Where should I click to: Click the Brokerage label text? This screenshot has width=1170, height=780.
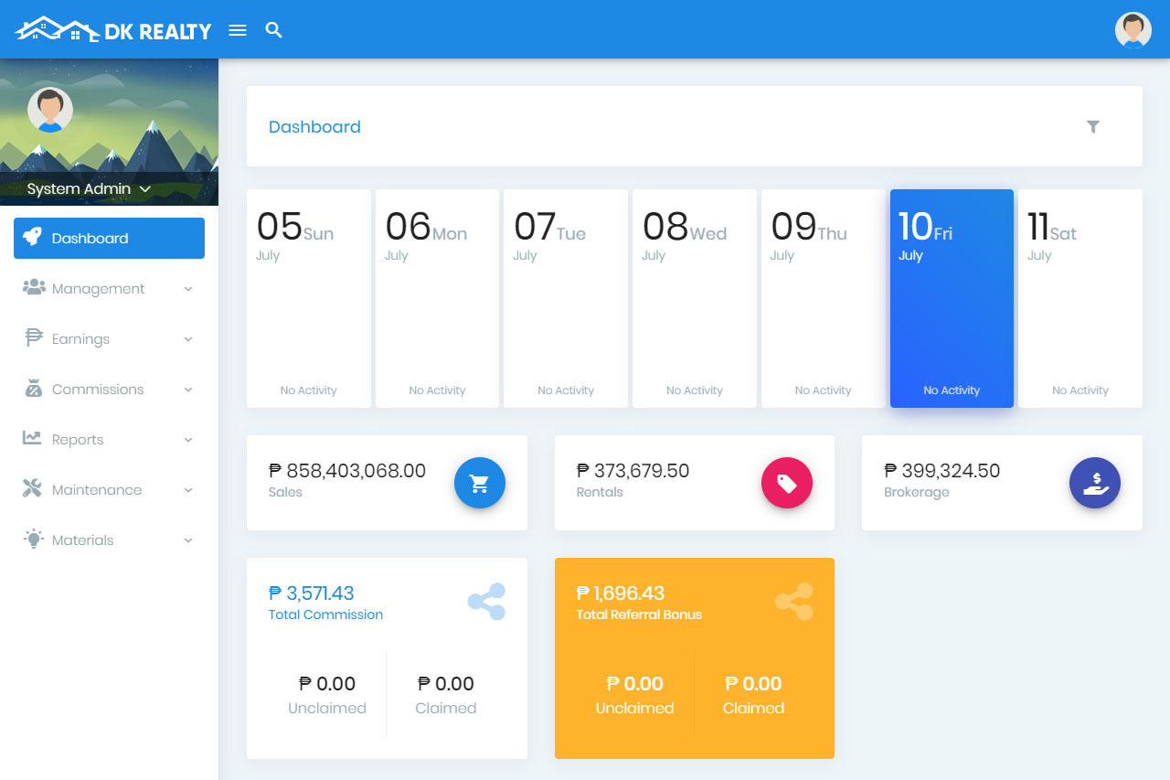(x=917, y=492)
